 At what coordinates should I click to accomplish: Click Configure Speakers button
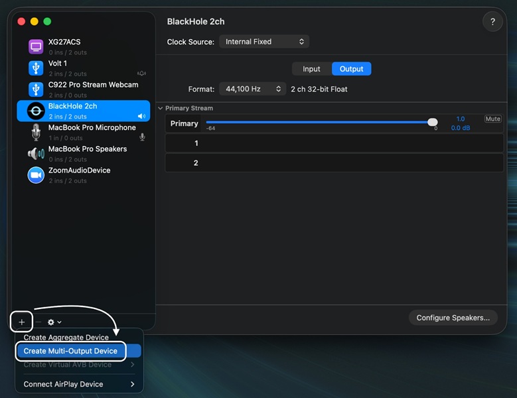(x=453, y=318)
